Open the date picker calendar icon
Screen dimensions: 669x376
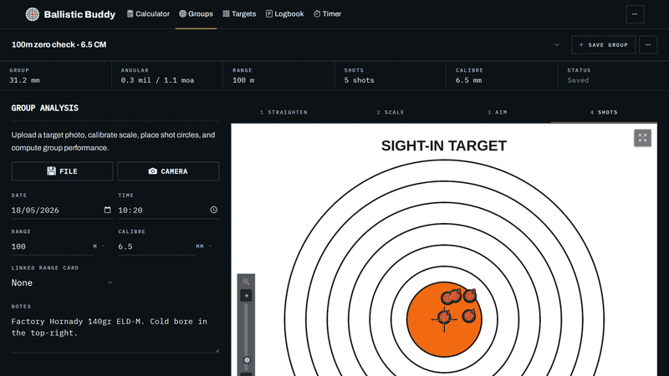point(107,210)
